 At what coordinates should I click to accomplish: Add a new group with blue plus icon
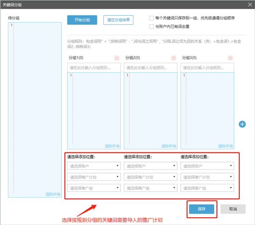pos(242,124)
